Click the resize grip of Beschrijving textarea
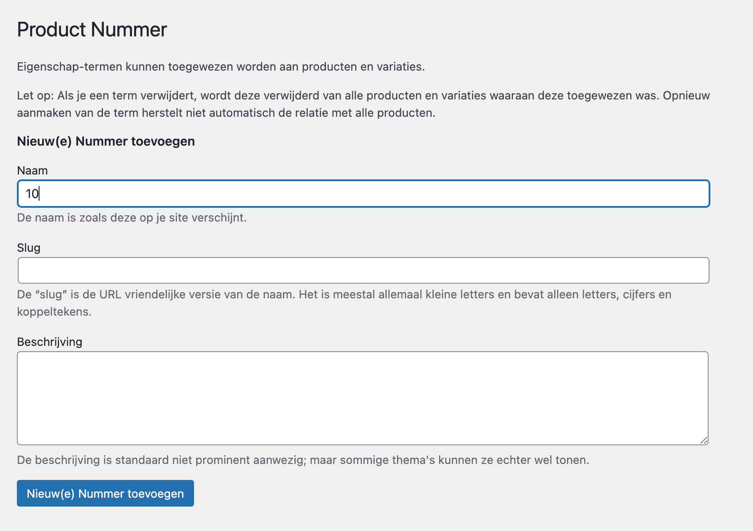 703,440
